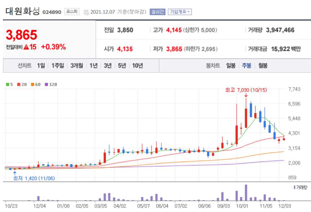
Task: Click the 하한가 2,695 text
Action: click(201, 49)
